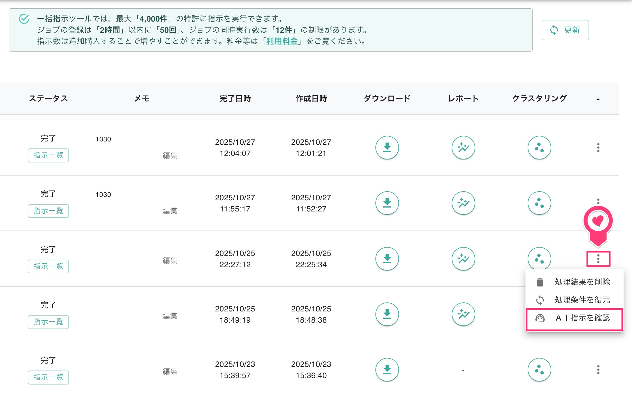Open 指示一覧 for job completed 11:55:17
Image resolution: width=632 pixels, height=396 pixels.
[48, 211]
